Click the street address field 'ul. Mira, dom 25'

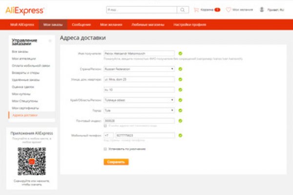[139, 79]
